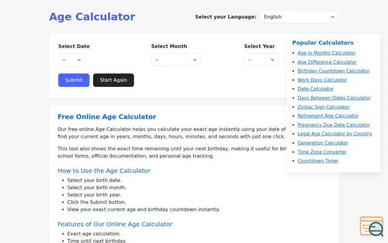Image resolution: width=388 pixels, height=243 pixels.
Task: Click the 'This tool also shows' paragraph
Action: [172, 152]
